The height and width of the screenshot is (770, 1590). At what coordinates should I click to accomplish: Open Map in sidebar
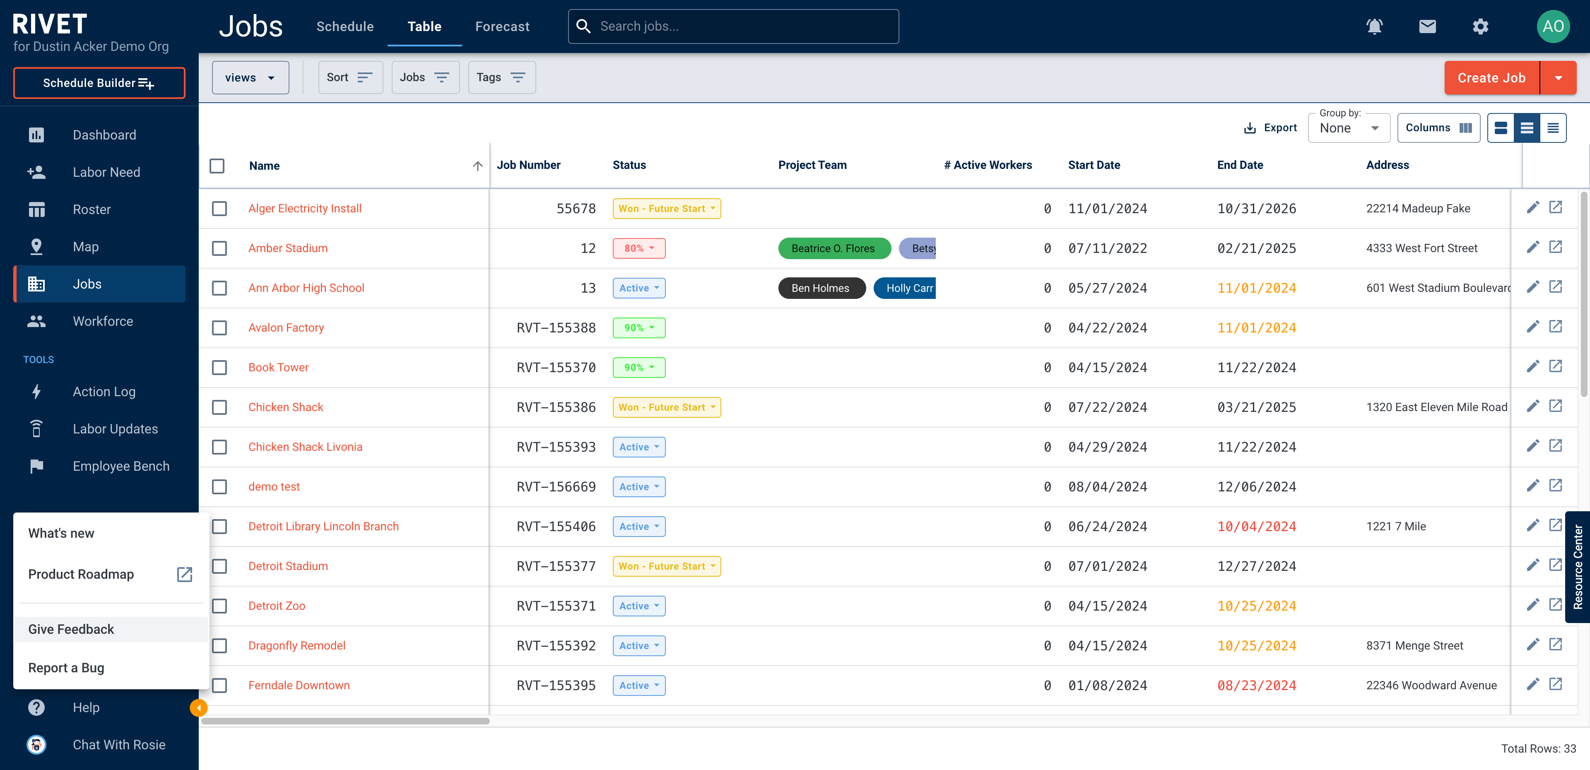click(x=99, y=247)
